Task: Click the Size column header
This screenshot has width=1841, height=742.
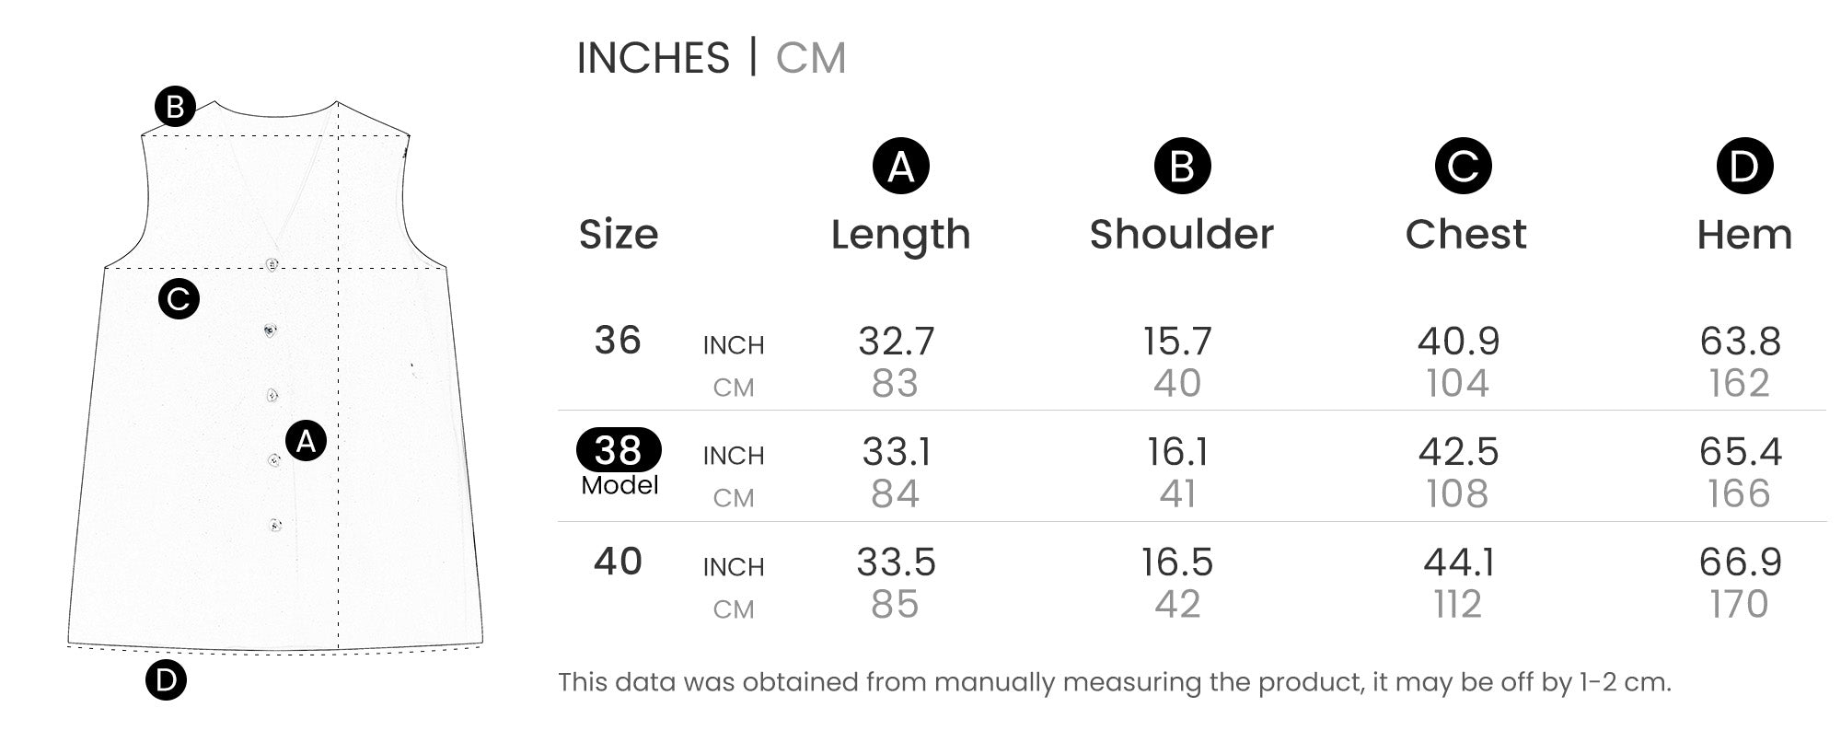Action: (x=618, y=235)
